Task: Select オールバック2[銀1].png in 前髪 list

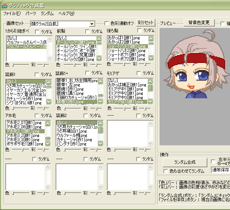Action: click(x=76, y=59)
